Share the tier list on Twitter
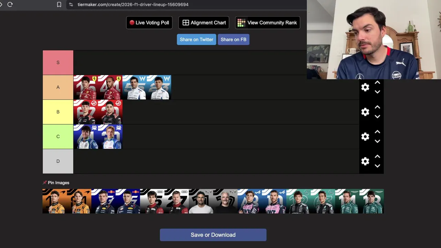Image resolution: width=441 pixels, height=248 pixels. 196,39
